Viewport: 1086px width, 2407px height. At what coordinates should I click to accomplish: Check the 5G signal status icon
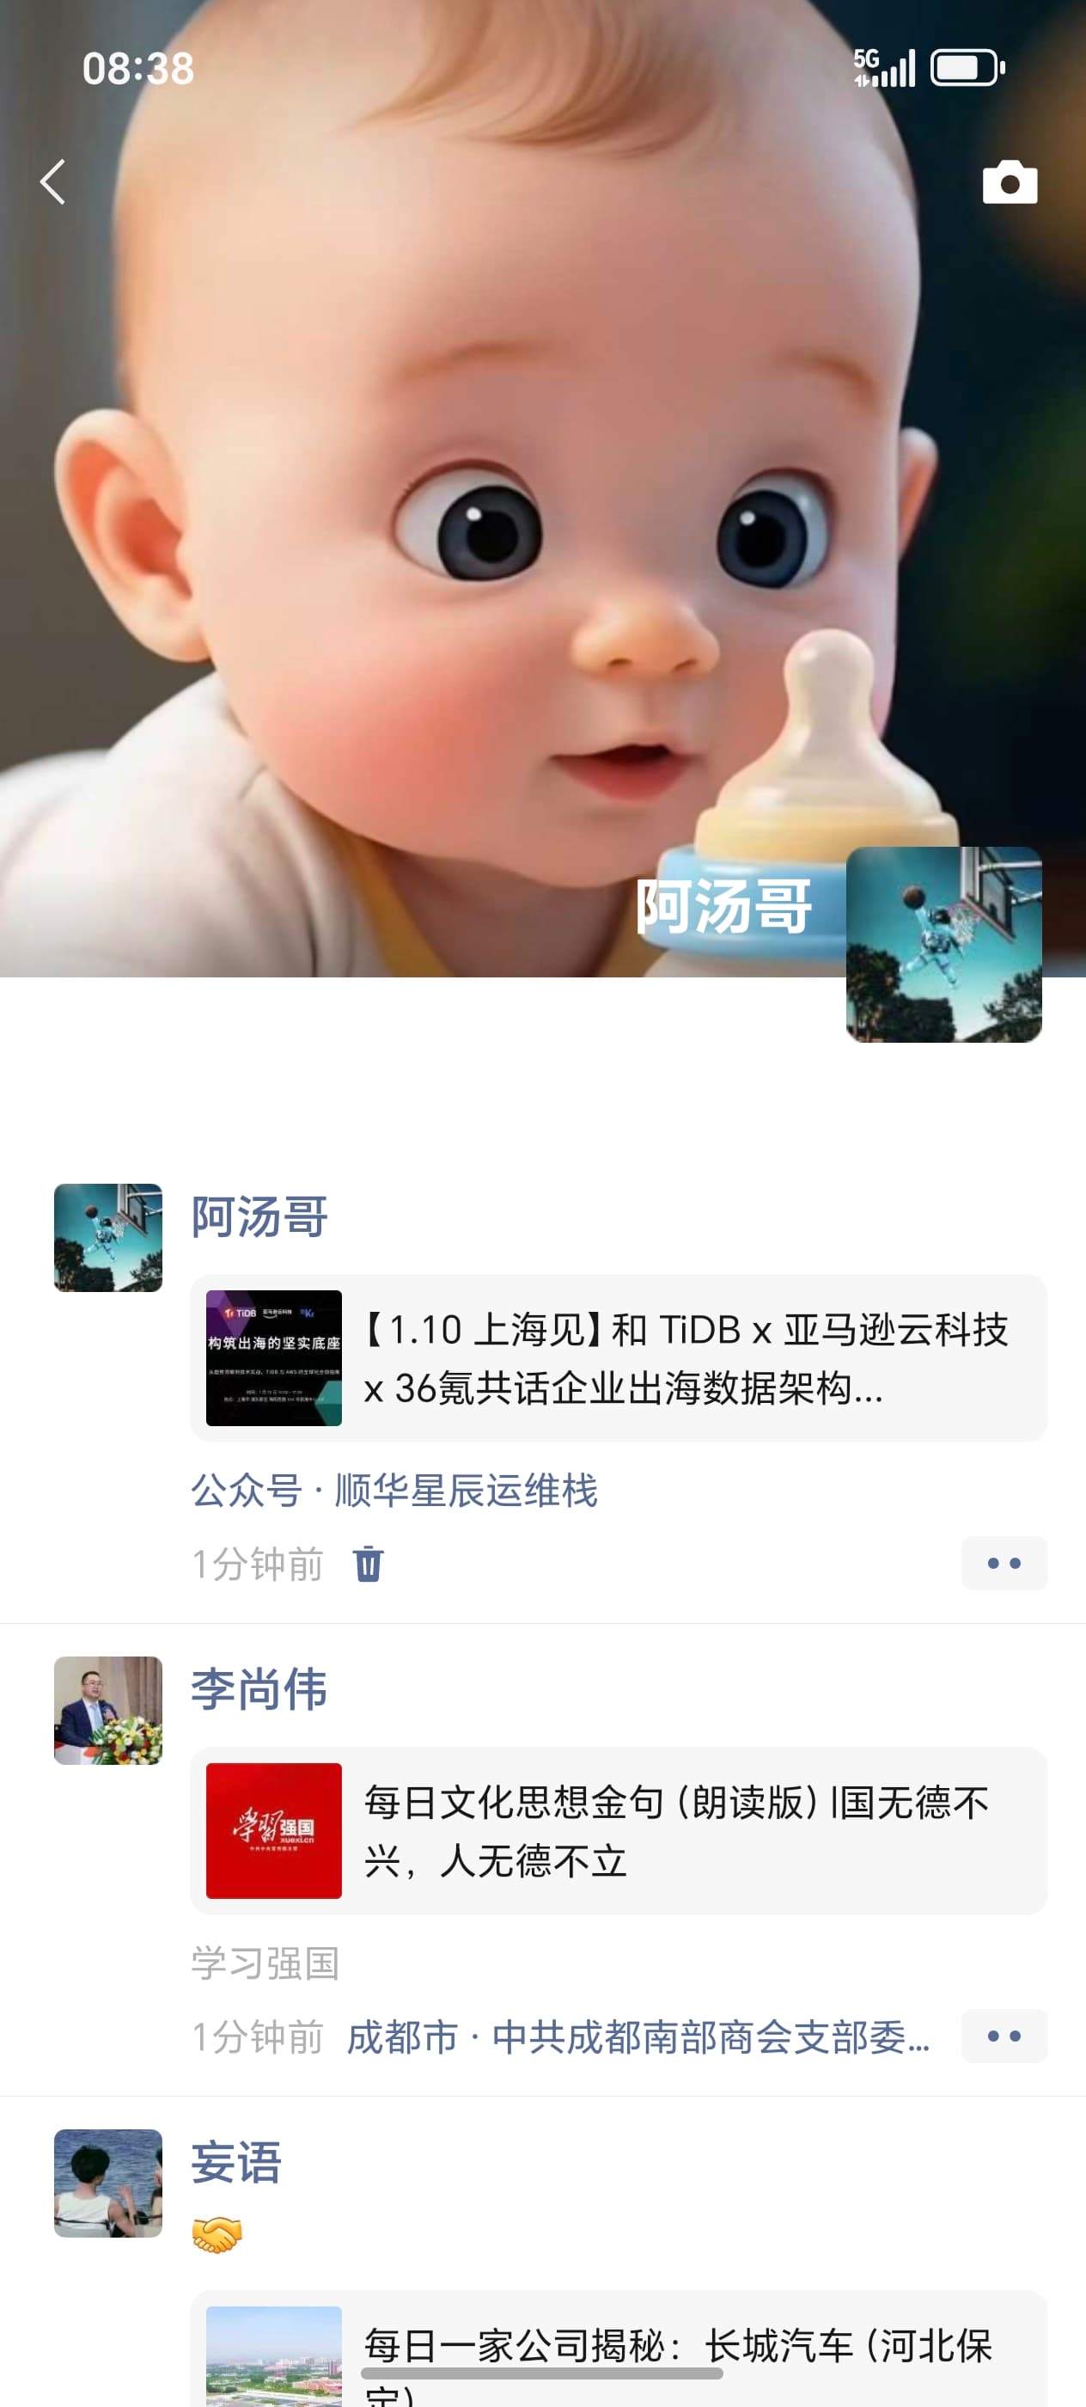(x=884, y=67)
